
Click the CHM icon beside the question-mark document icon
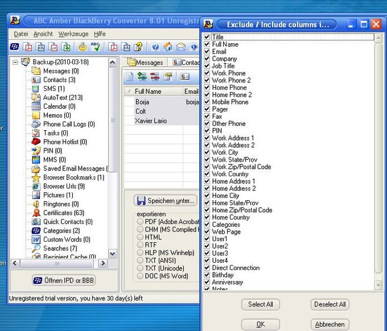click(x=126, y=47)
